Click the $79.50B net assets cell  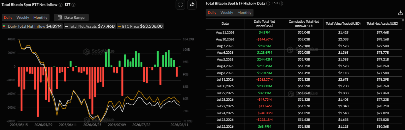[x=383, y=46]
